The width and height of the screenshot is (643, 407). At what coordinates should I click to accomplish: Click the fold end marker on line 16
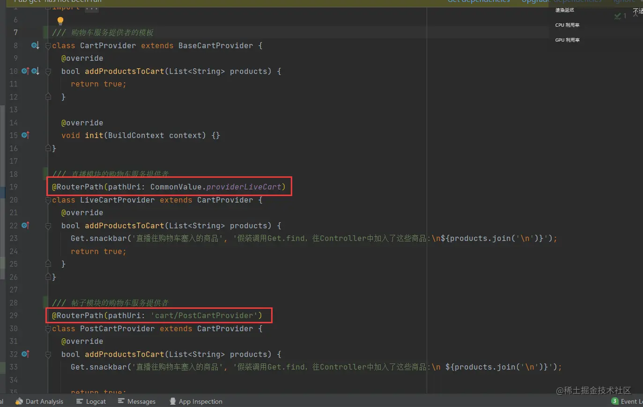pyautogui.click(x=48, y=148)
